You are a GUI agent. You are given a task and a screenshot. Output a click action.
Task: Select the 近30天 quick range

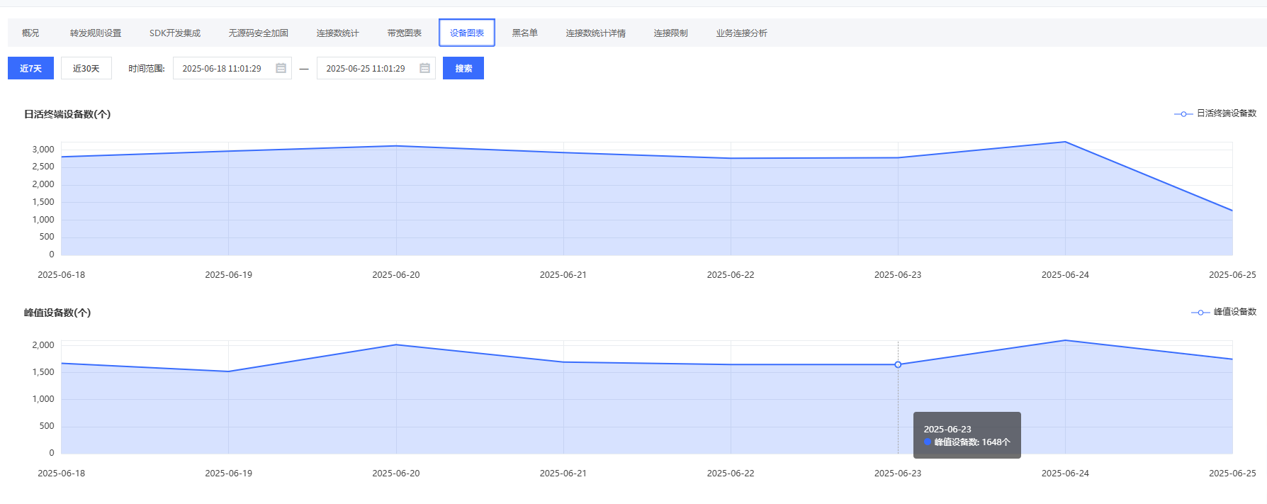[x=86, y=69]
